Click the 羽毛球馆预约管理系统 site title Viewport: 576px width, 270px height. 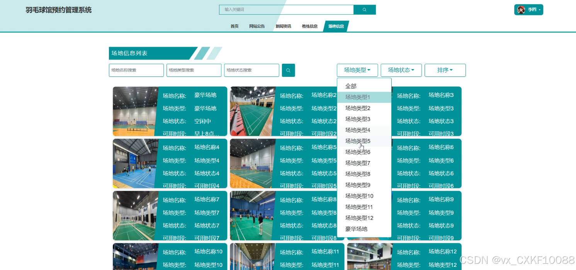click(x=59, y=10)
